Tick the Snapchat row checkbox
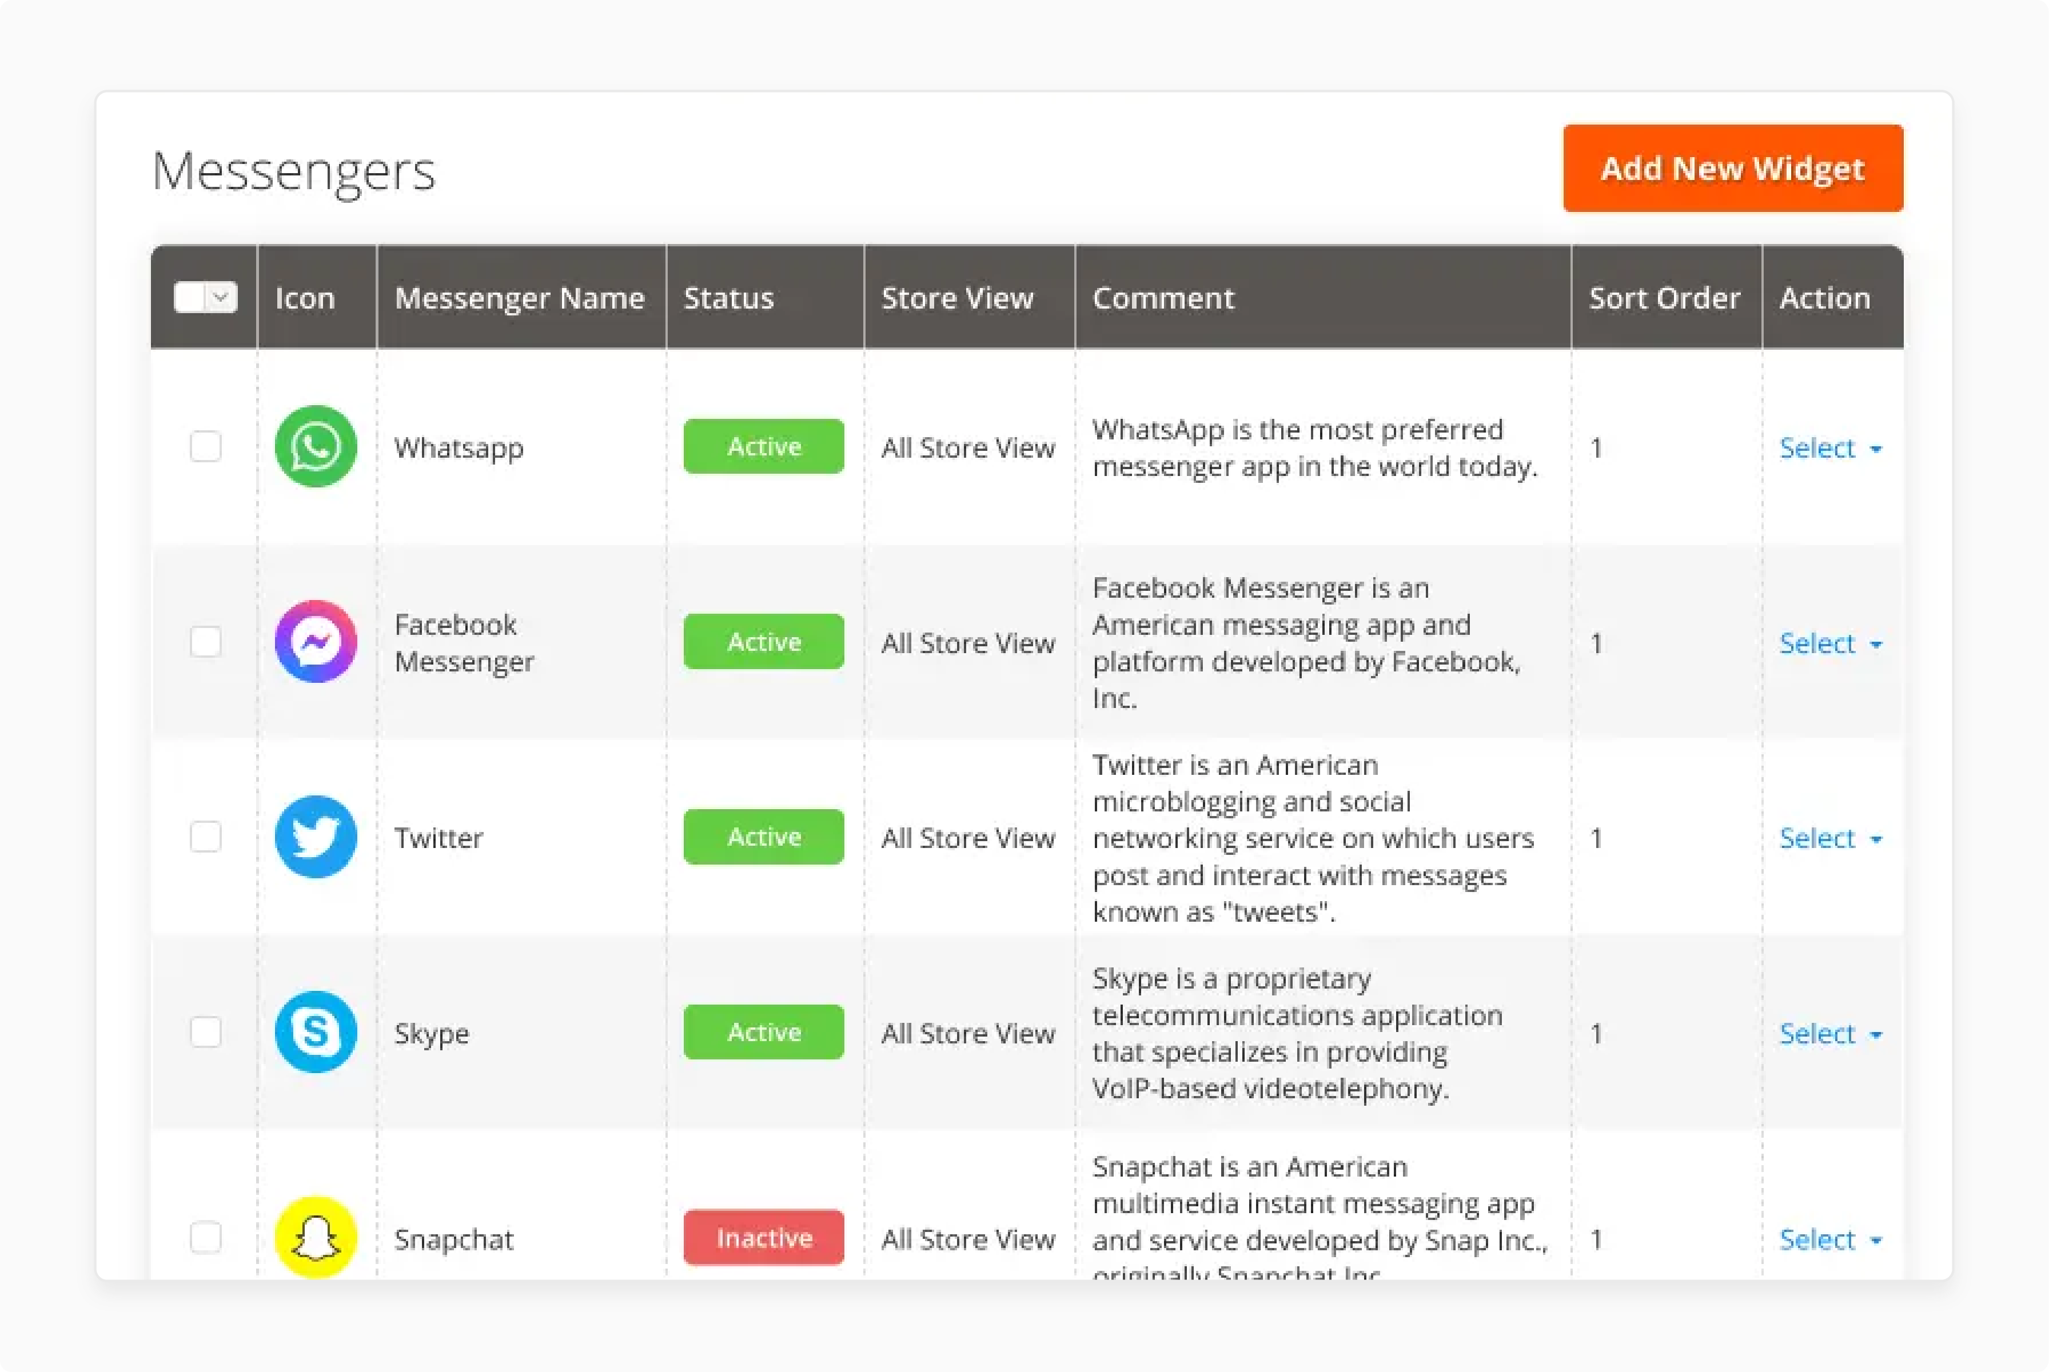This screenshot has height=1372, width=2049. pos(206,1237)
